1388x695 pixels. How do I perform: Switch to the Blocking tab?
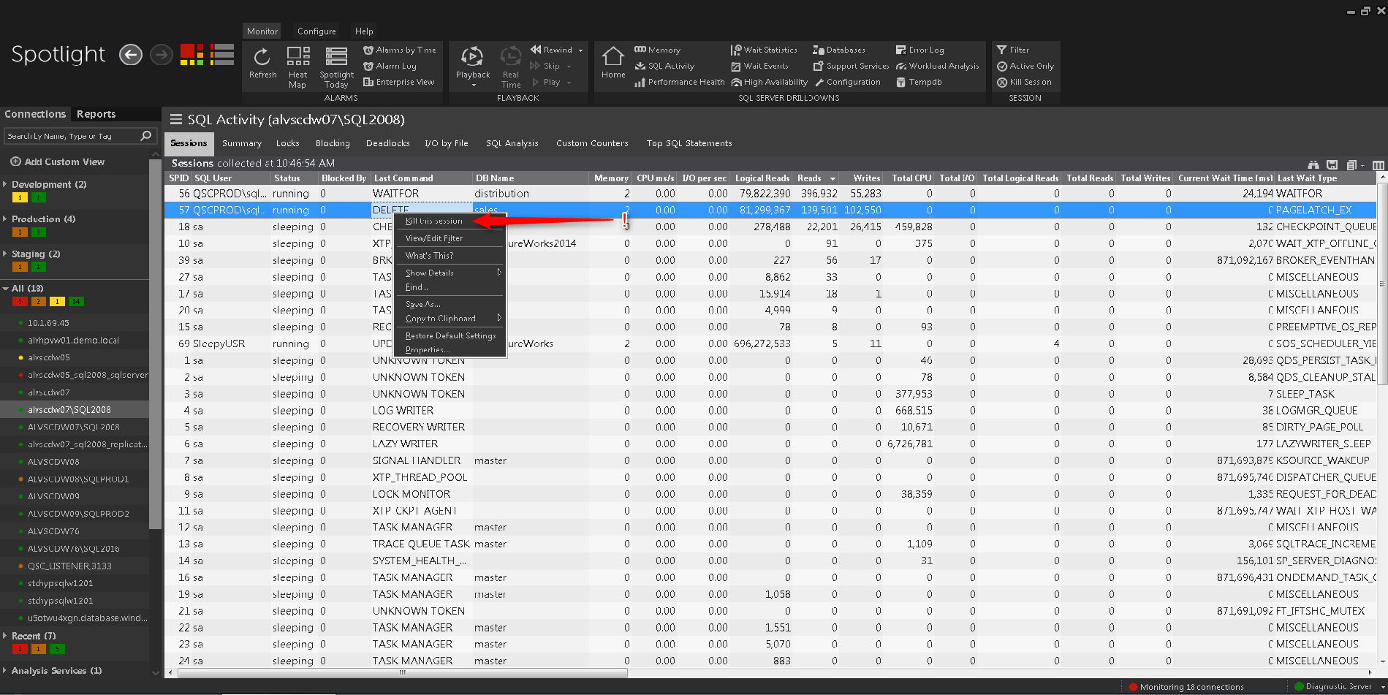pos(333,143)
